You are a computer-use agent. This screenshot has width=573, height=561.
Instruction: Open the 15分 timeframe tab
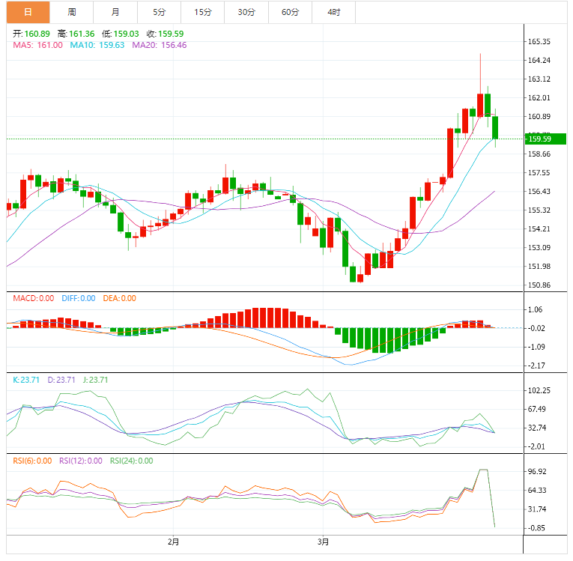click(203, 12)
